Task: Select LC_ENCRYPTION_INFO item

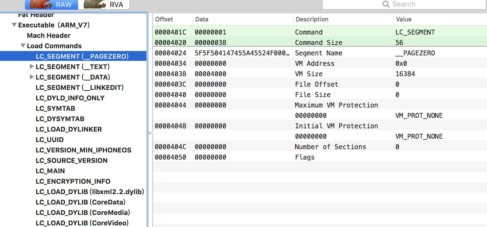Action: (x=73, y=181)
